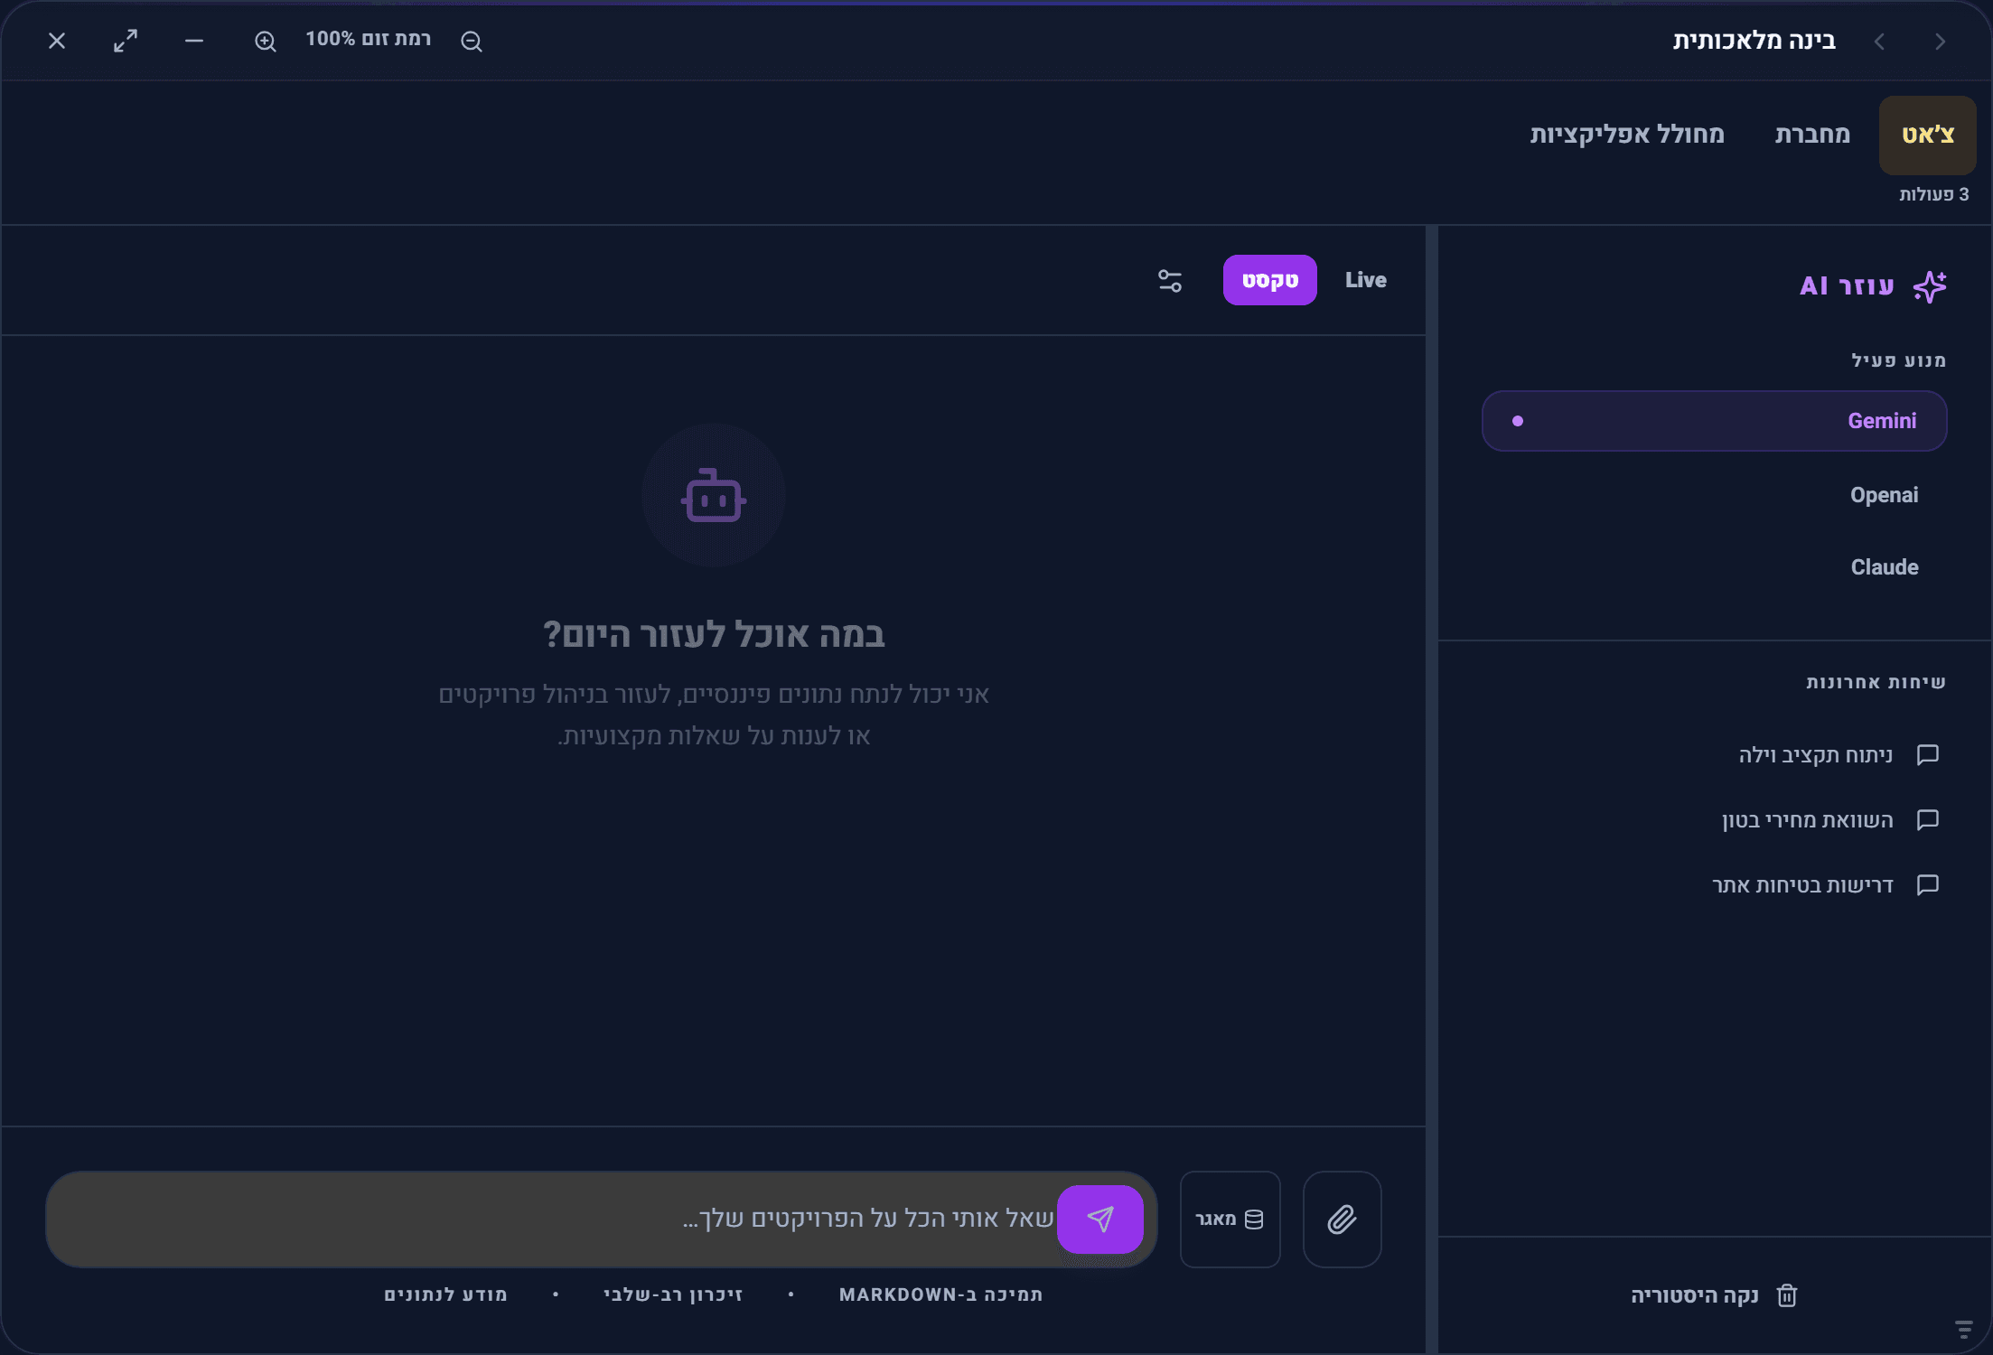Click chat icon beside ניתוח תקציב וילה

(x=1928, y=754)
